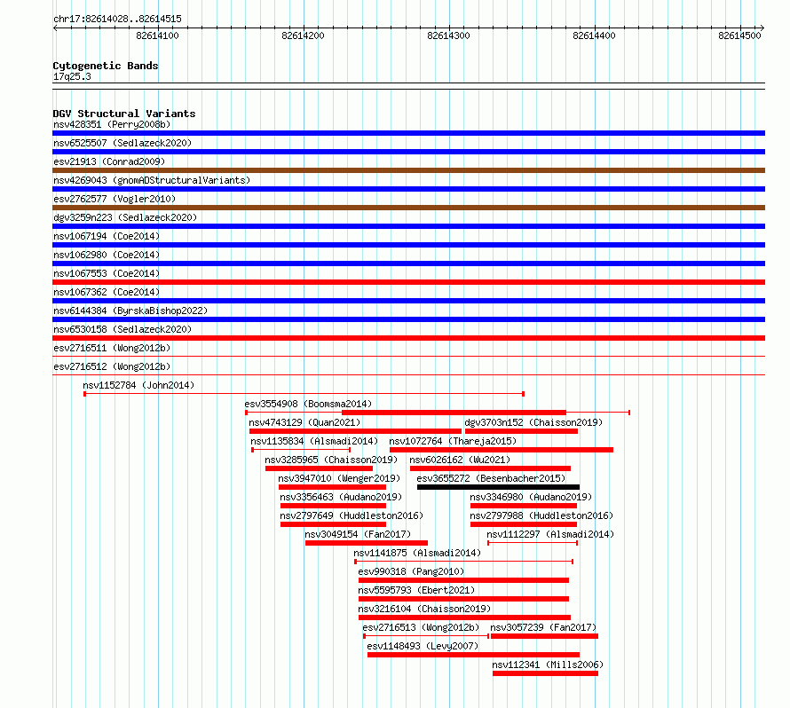Open nsv2797988 (Huddleston2016) variant
Screen dimensions: 790x708
[x=541, y=515]
